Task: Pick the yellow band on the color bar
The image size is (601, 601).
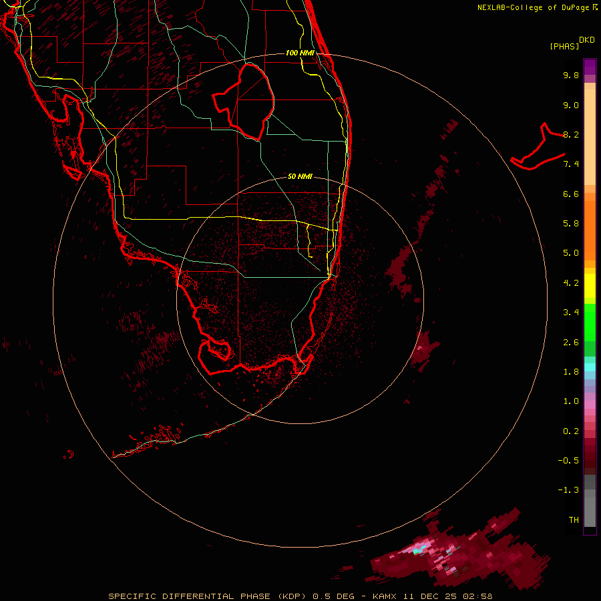Action: coord(590,286)
